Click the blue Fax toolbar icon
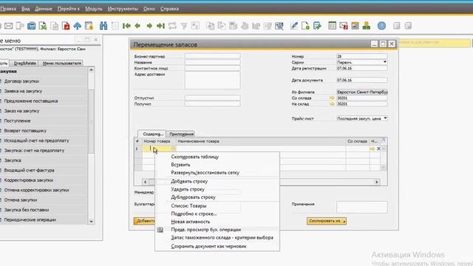Screen dimensions: 473x266 31,26
